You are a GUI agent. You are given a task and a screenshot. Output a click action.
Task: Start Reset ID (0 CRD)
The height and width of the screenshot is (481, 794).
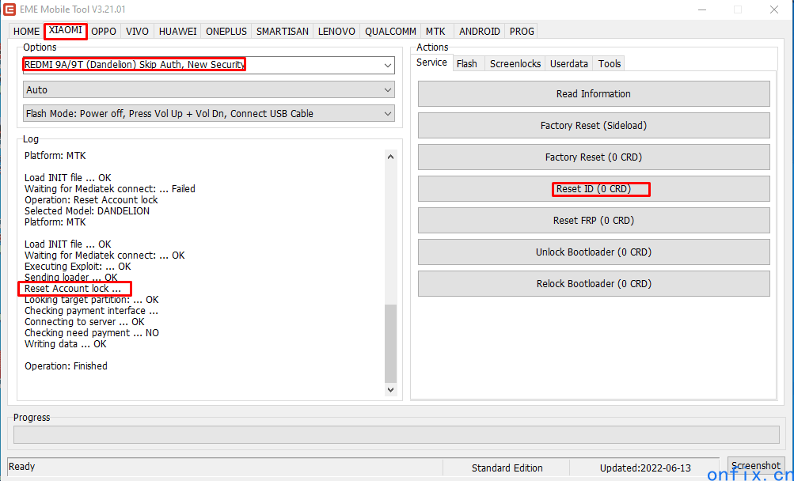pyautogui.click(x=594, y=189)
